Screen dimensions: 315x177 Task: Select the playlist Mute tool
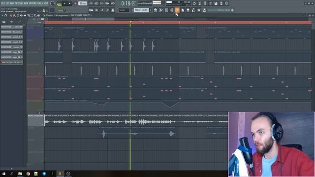tap(21, 15)
